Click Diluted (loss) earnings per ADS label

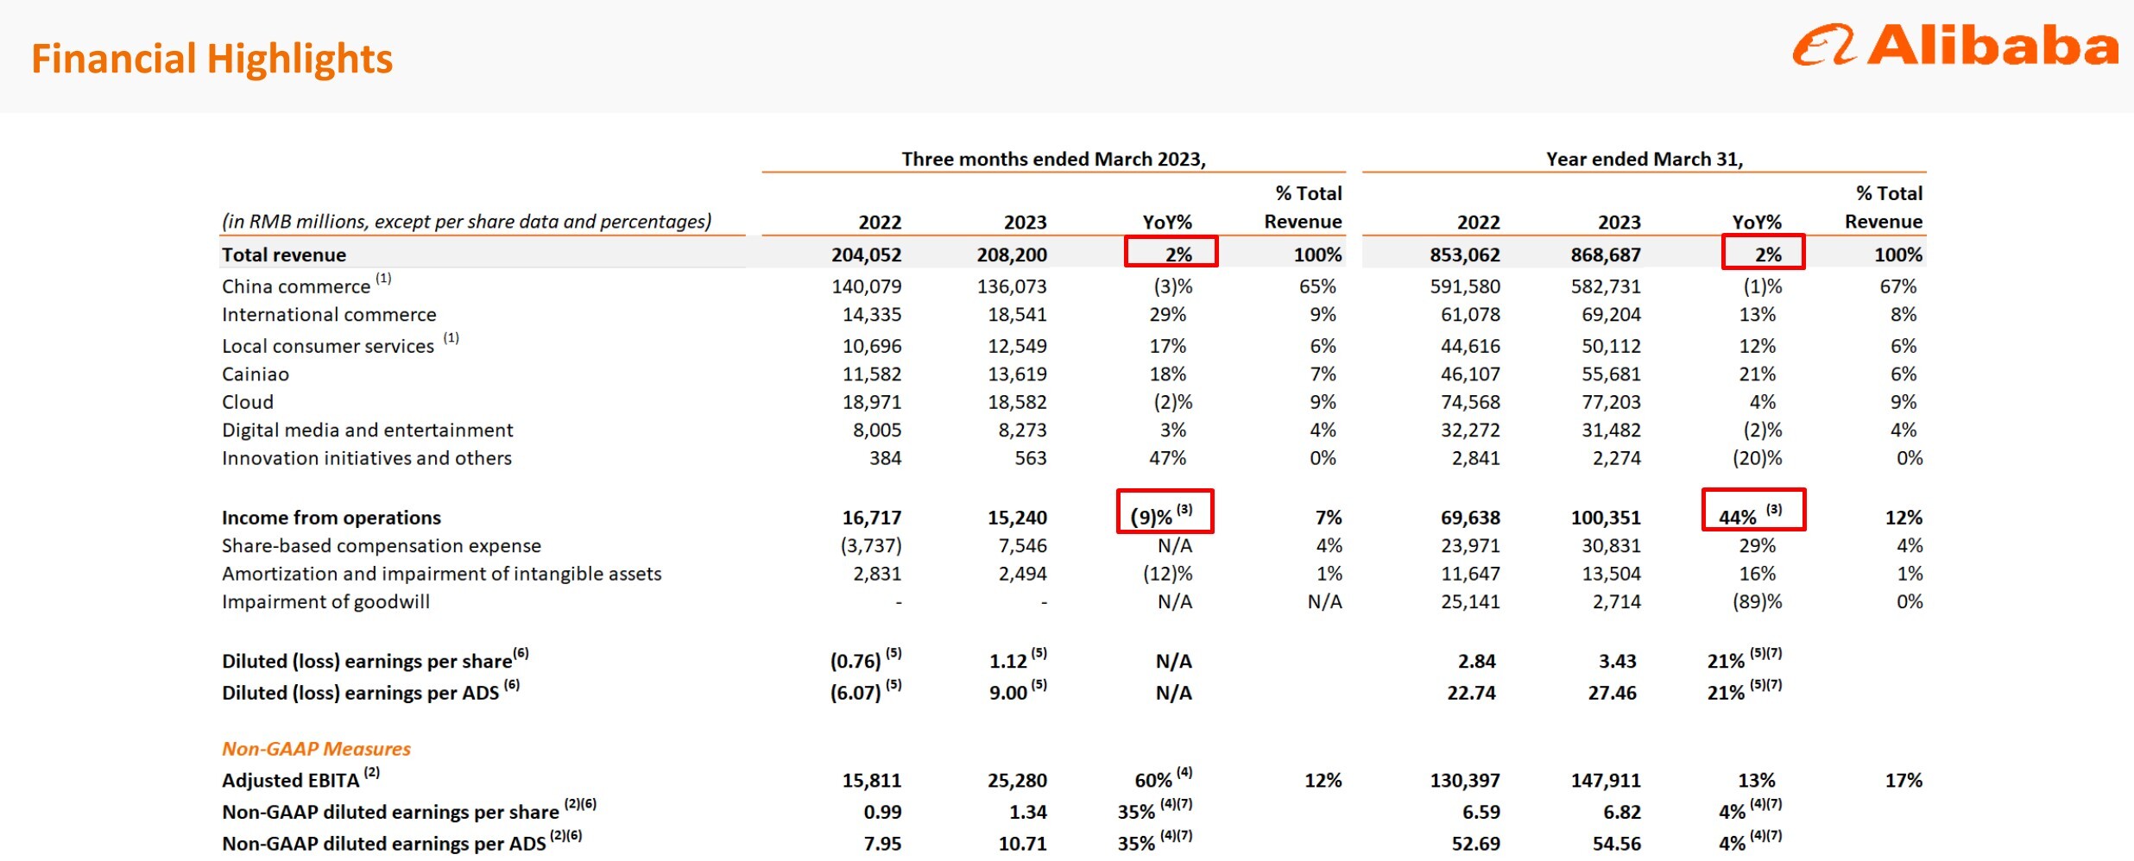(x=360, y=693)
